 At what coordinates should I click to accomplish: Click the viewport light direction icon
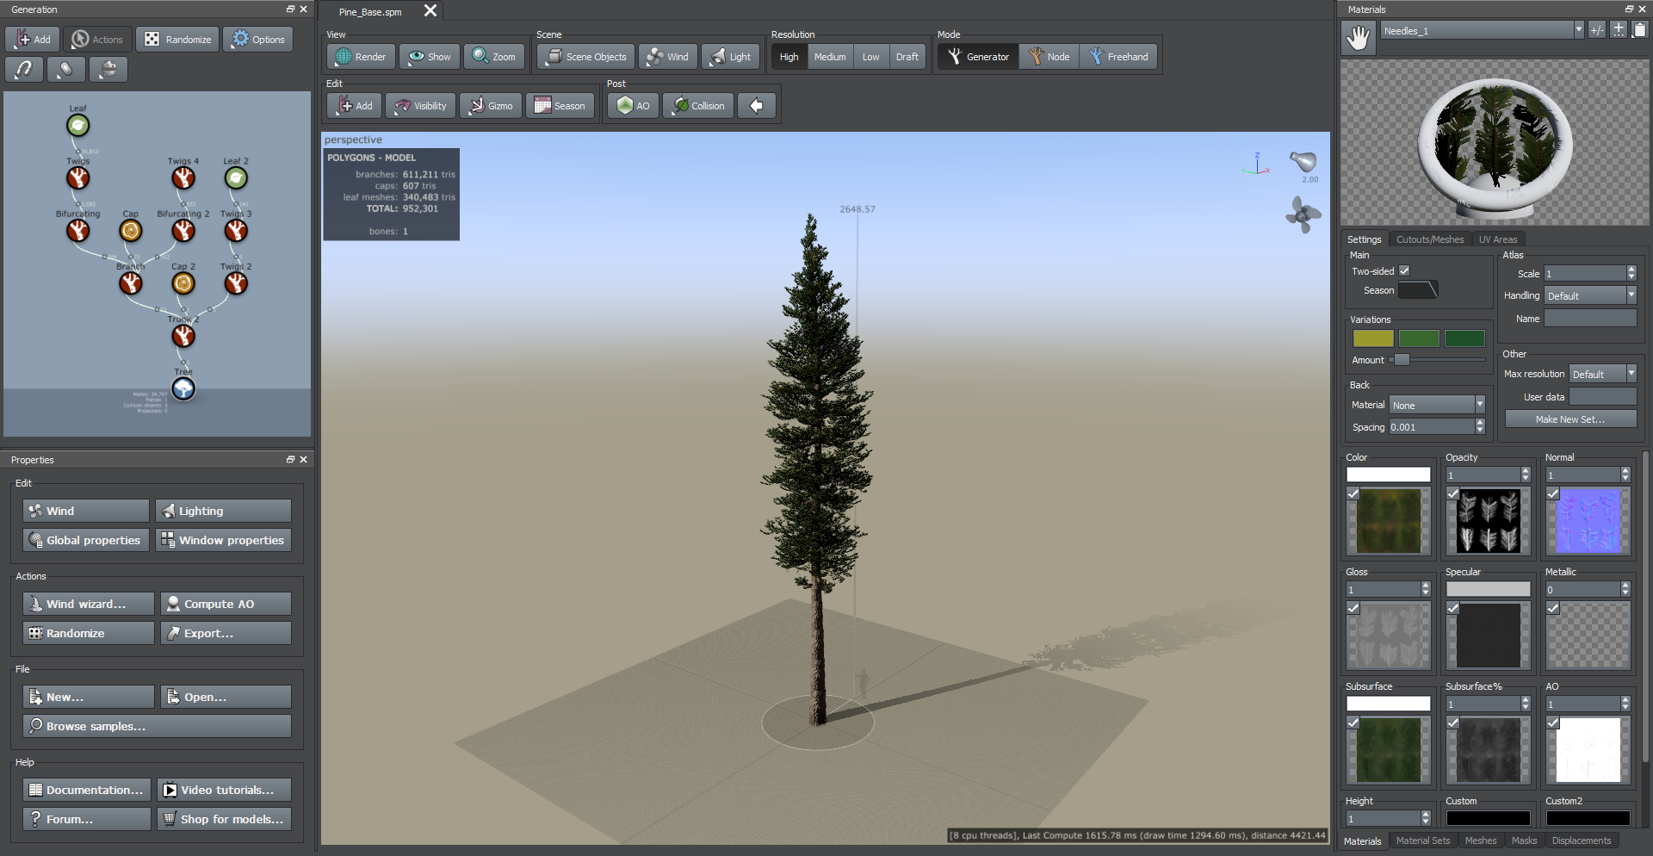1303,162
